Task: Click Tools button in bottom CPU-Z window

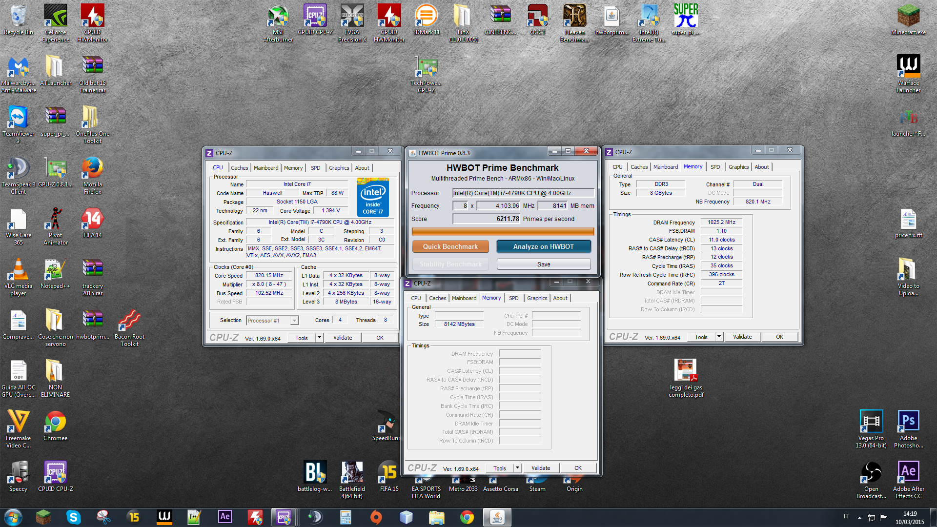Action: (499, 468)
